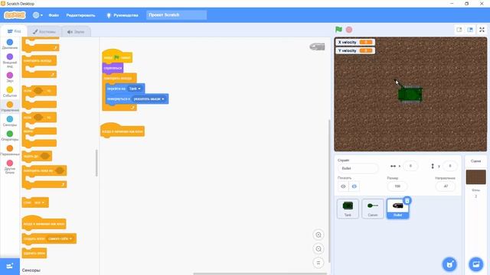Image resolution: width=490 pixels, height=275 pixels.
Task: Reset workspace zoom to default
Action: click(318, 263)
